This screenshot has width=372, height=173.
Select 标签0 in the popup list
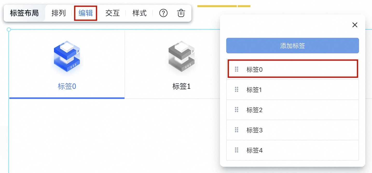(293, 69)
